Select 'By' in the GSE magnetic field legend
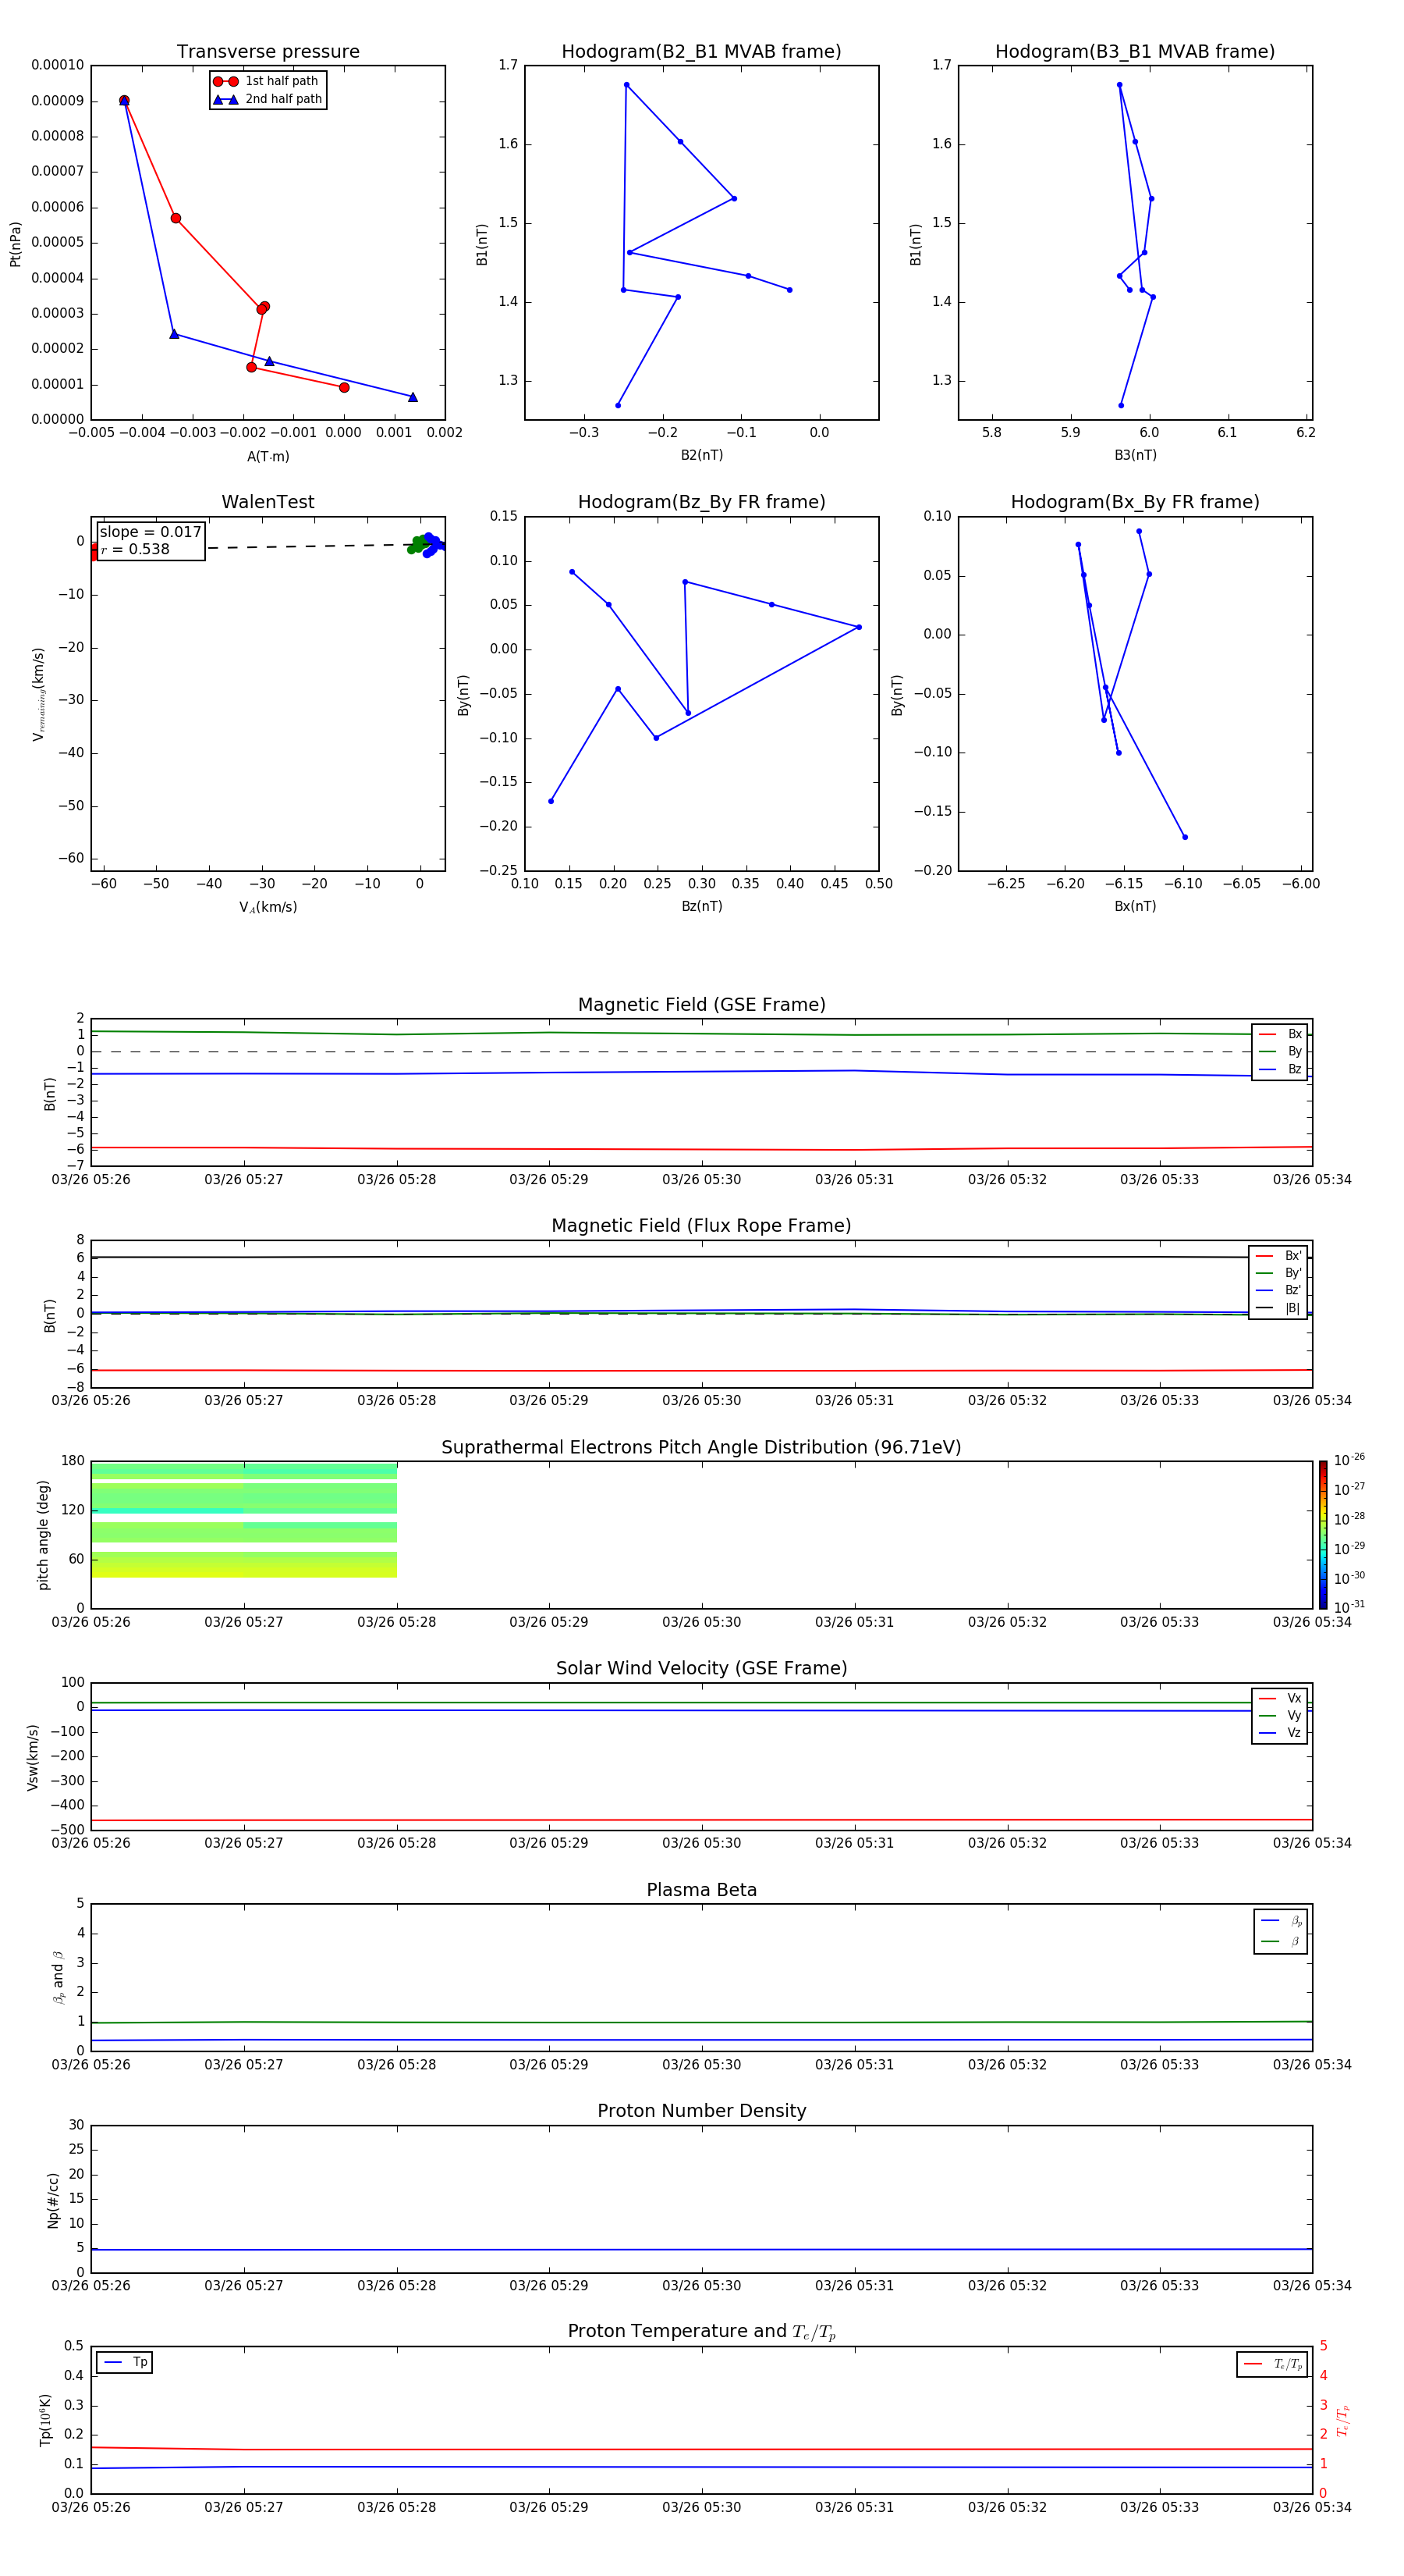This screenshot has height=2576, width=1404. coord(1280,1051)
